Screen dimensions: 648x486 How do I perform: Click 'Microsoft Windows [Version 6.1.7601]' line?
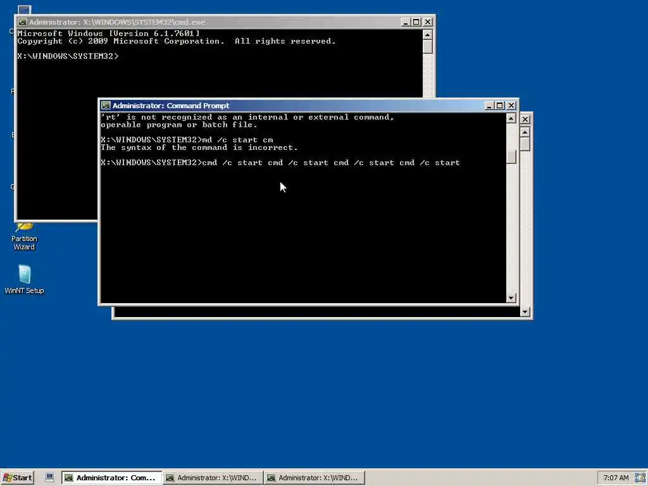click(x=109, y=34)
